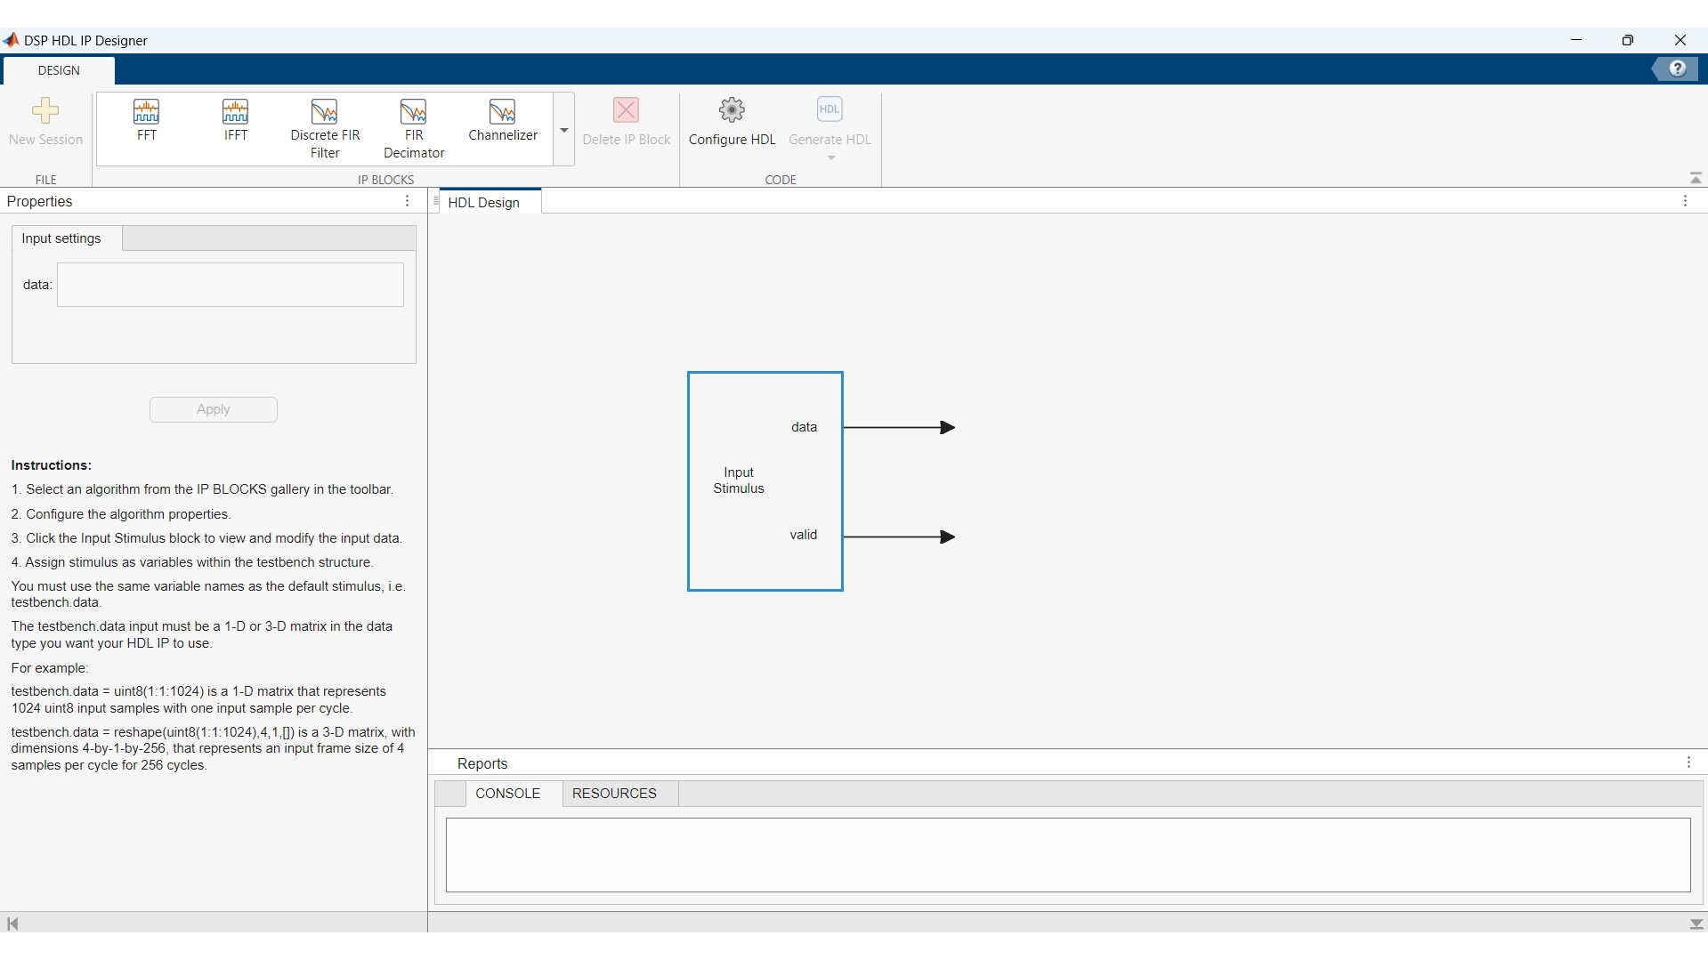Click inside the data input field
The height and width of the screenshot is (960, 1708).
point(229,285)
